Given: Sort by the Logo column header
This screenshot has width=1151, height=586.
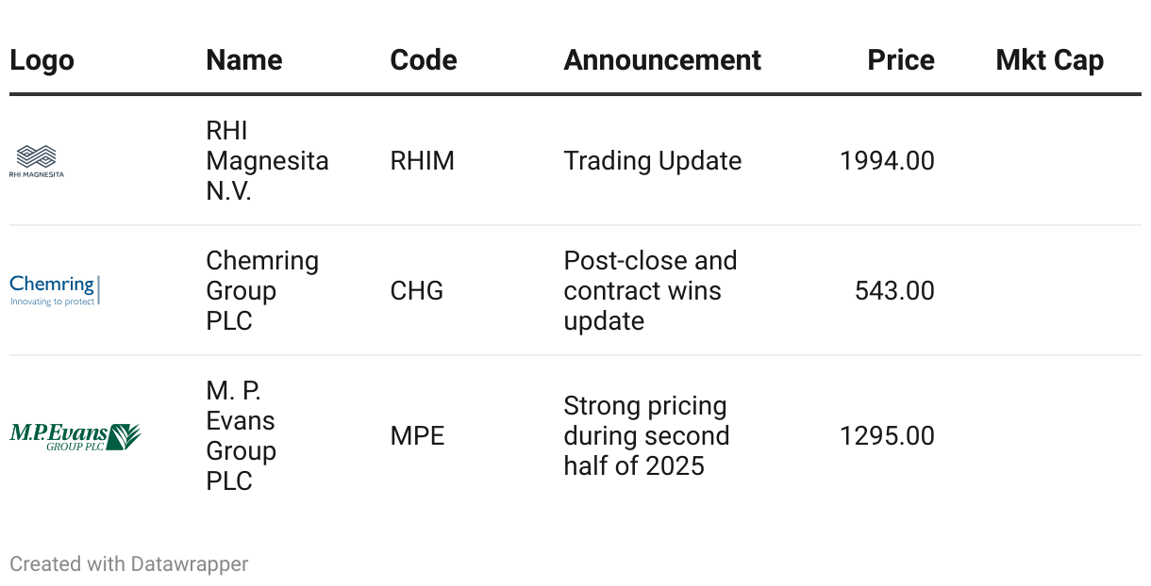Looking at the screenshot, I should [42, 60].
